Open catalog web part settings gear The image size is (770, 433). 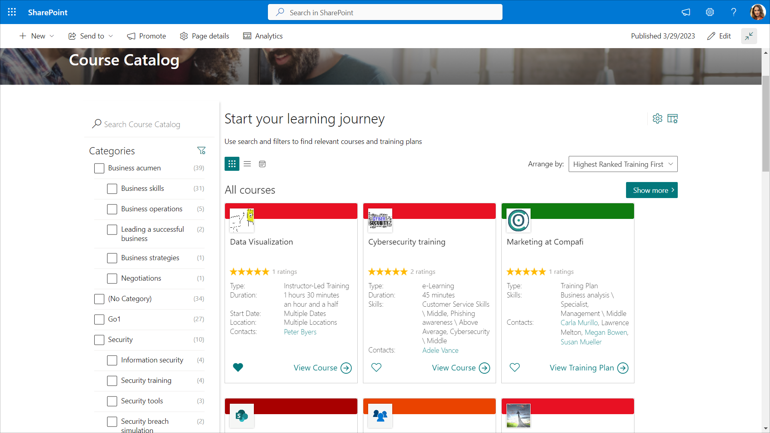tap(657, 119)
